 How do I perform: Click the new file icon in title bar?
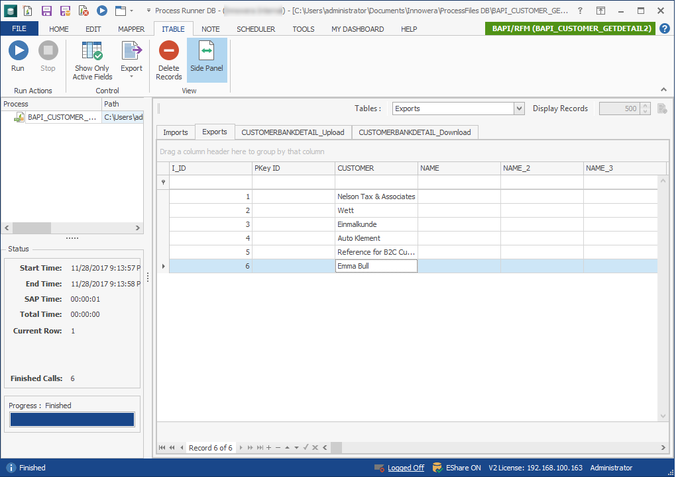coord(27,11)
